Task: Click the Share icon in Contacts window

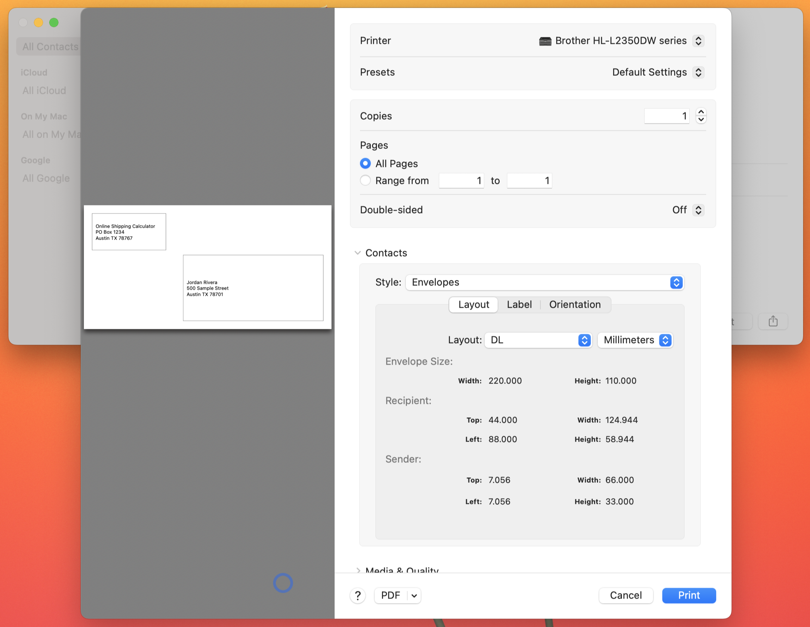Action: tap(773, 321)
